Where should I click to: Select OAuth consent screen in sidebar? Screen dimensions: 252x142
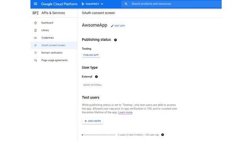coord(54,45)
